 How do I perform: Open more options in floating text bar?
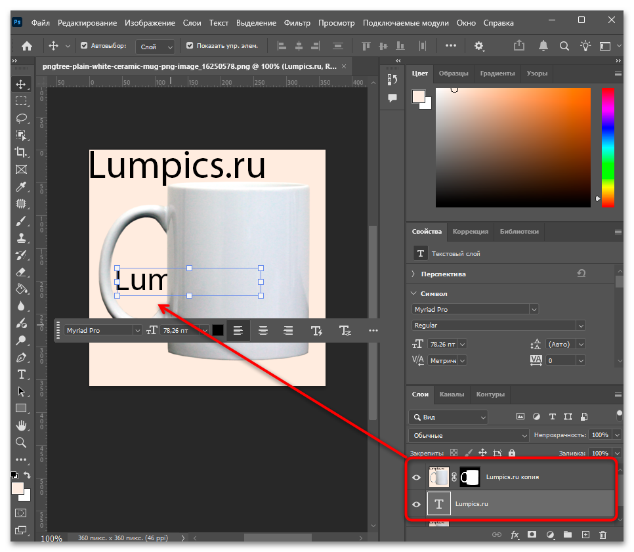(373, 330)
